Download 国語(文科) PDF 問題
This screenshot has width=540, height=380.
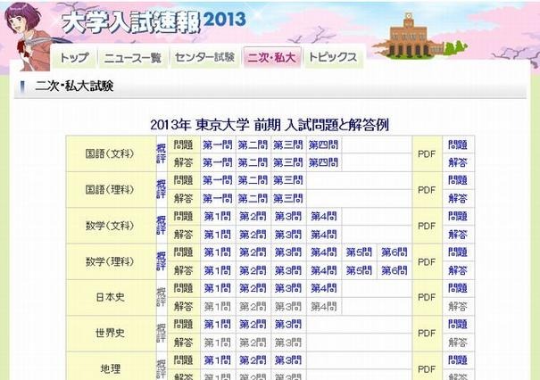pyautogui.click(x=458, y=145)
